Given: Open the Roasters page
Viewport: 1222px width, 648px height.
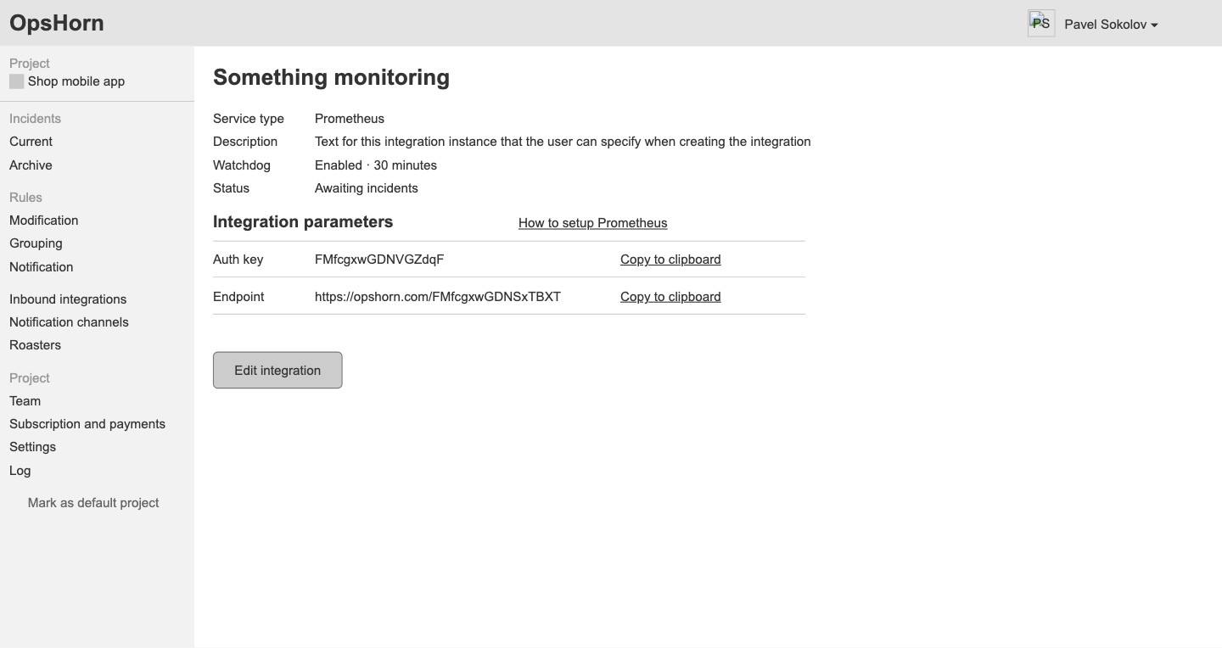Looking at the screenshot, I should click(35, 345).
